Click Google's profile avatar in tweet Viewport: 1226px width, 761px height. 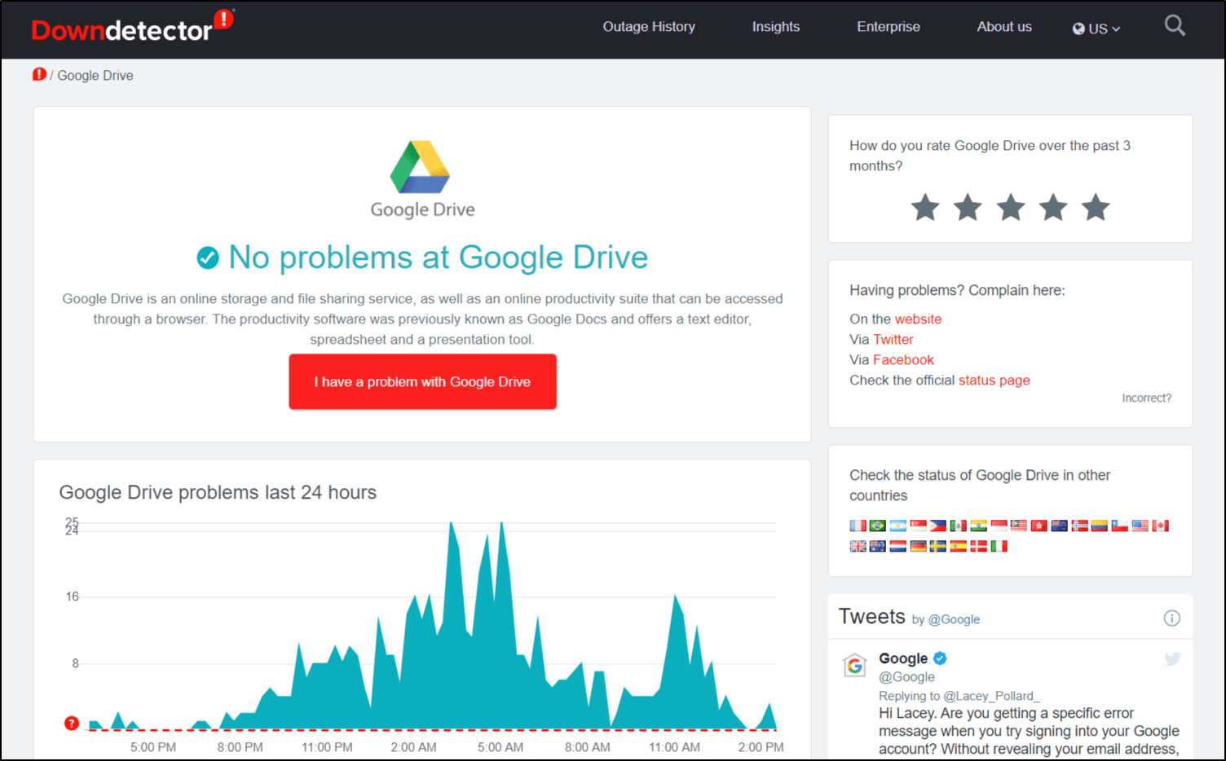(854, 665)
